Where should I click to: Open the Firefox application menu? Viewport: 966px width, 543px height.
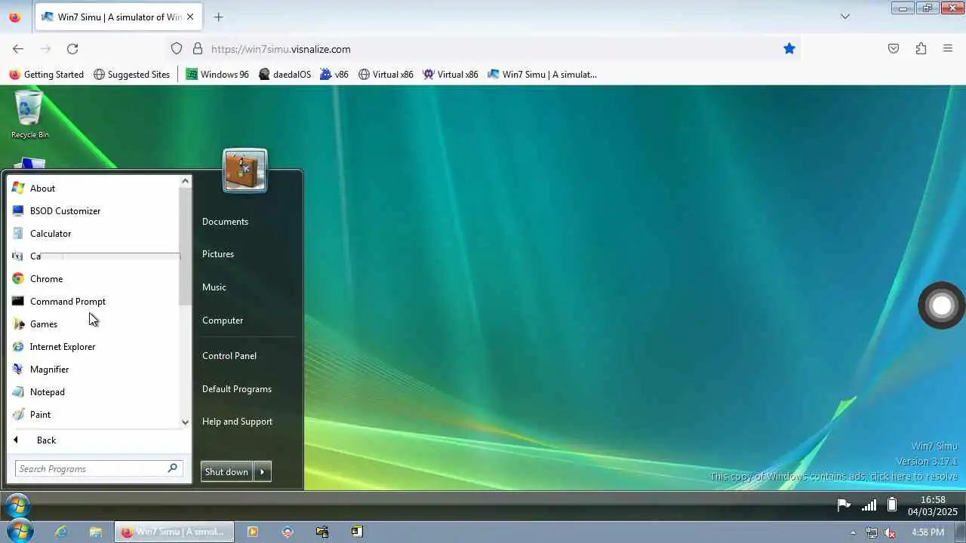(948, 48)
